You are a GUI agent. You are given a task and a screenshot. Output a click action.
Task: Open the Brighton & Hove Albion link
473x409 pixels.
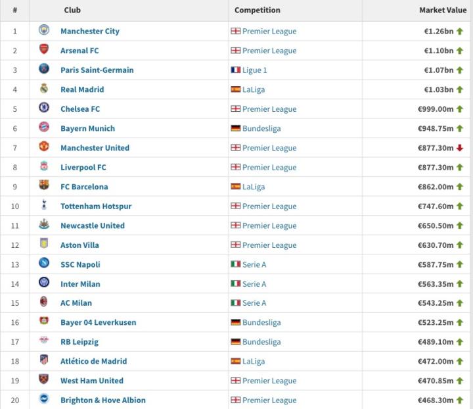tap(102, 400)
